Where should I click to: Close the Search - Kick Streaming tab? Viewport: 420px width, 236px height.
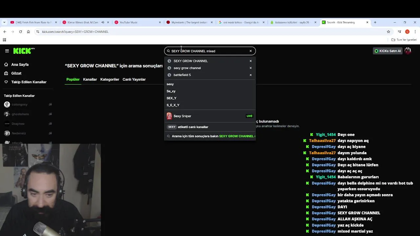367,22
